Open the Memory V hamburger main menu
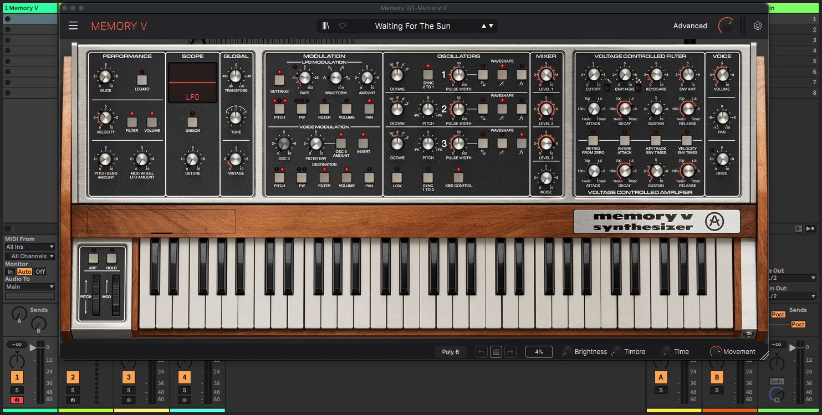The width and height of the screenshot is (822, 415). click(x=73, y=26)
